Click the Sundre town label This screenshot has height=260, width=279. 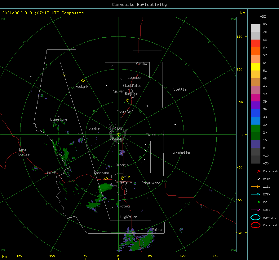(94, 128)
